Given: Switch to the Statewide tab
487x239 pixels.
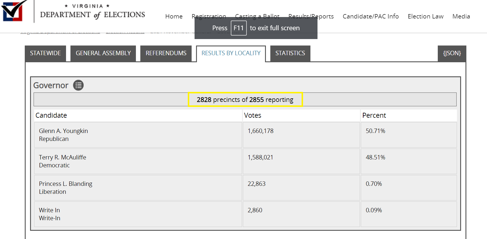Looking at the screenshot, I should (x=45, y=53).
